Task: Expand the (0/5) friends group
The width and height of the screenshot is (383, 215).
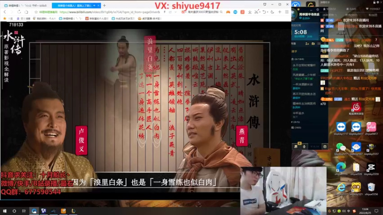Action: tap(295, 122)
